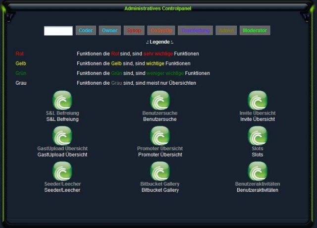Open the S&L Befreiung torrent icon

click(x=62, y=100)
